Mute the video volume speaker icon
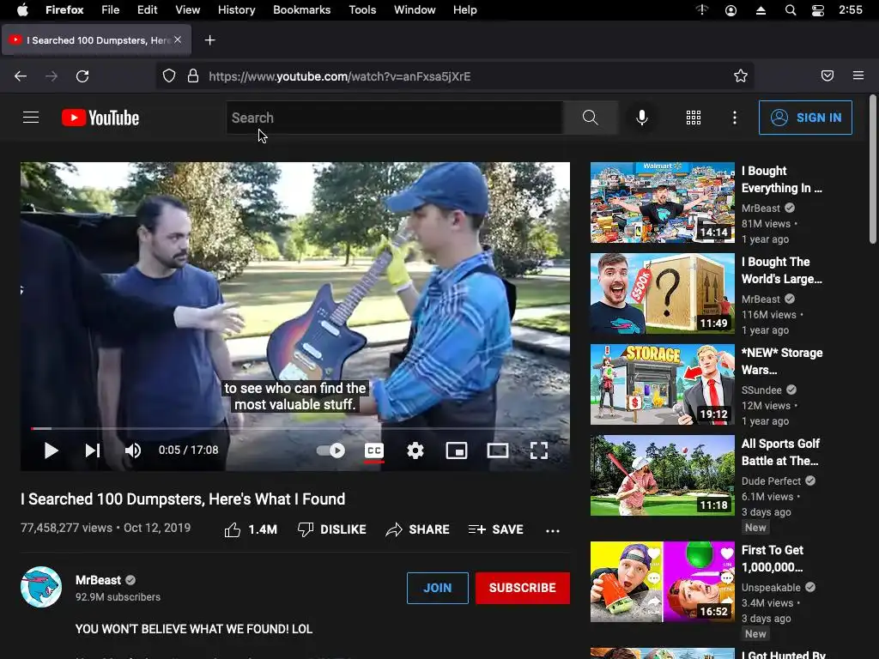The height and width of the screenshot is (659, 879). 133,450
